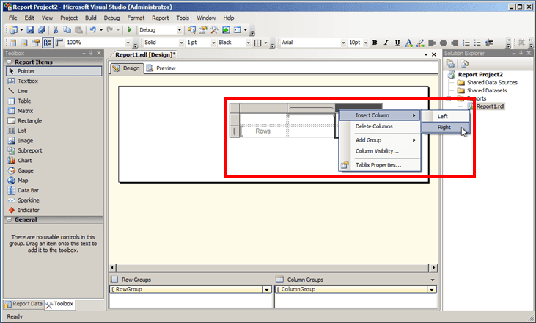The height and width of the screenshot is (323, 536).
Task: Open Add Group submenu
Action: coord(379,140)
